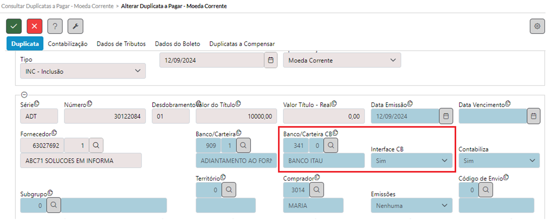Expand the Tipo dropdown INC - Inclusão

(x=83, y=71)
